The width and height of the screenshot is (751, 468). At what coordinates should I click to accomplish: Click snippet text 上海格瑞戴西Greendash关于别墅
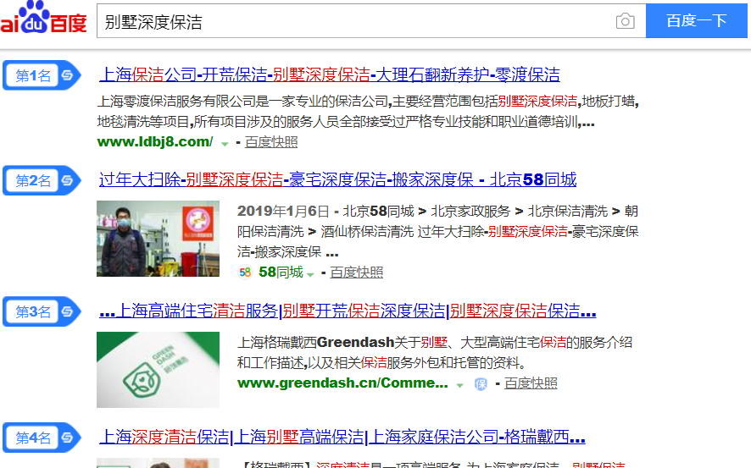(342, 342)
